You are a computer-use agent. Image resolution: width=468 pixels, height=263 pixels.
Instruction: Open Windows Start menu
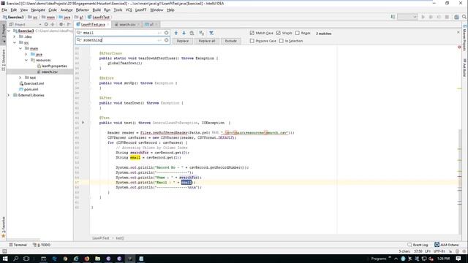(5, 259)
